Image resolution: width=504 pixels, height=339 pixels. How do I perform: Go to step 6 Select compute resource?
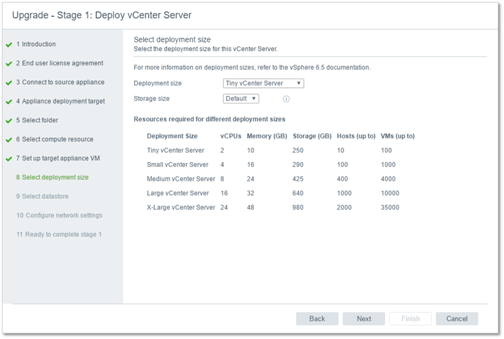(x=55, y=140)
